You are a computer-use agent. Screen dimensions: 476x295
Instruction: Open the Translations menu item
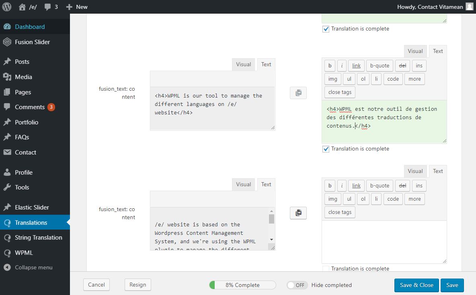pyautogui.click(x=35, y=222)
